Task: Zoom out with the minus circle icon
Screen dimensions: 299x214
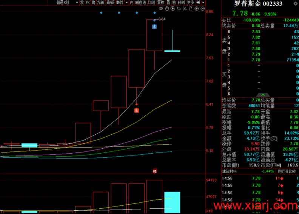Action: point(202,9)
